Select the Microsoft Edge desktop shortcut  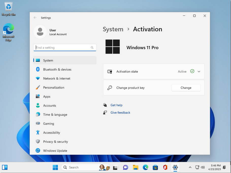pos(8,32)
